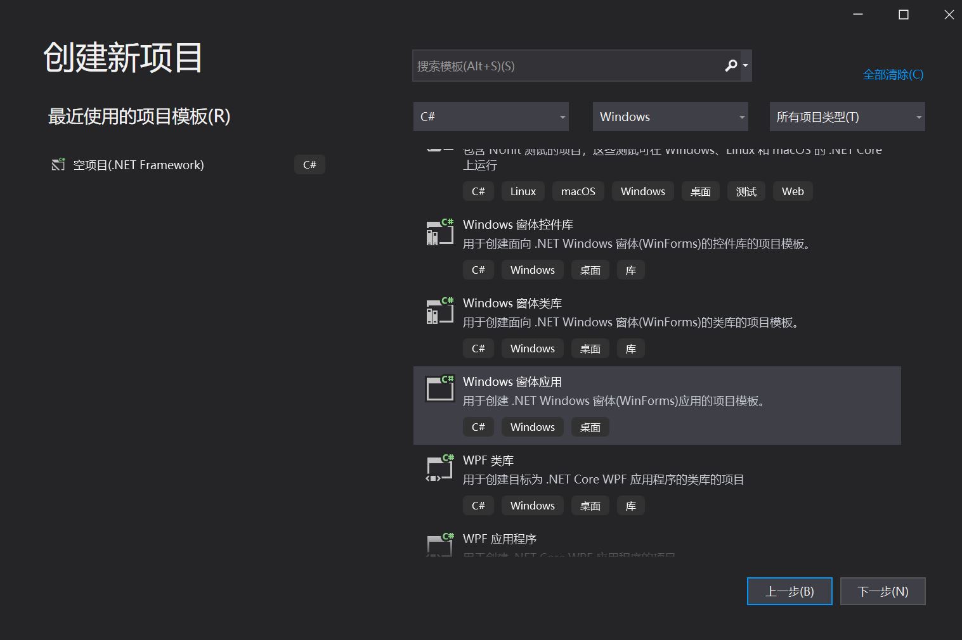Image resolution: width=962 pixels, height=640 pixels.
Task: Click the 库 tag under WPF 类库
Action: click(x=630, y=505)
